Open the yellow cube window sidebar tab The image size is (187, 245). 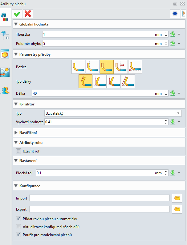[x=5, y=54]
